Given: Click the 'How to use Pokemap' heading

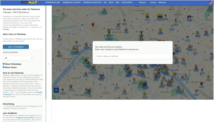Looking at the screenshot, I should pos(13,73).
